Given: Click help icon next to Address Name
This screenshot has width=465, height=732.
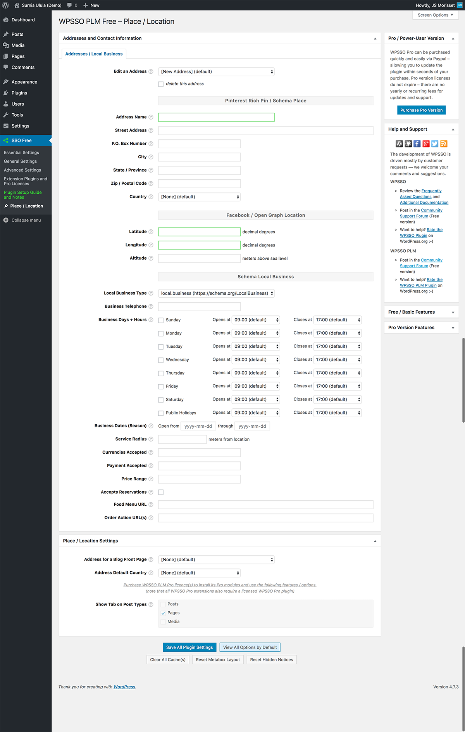Looking at the screenshot, I should pos(151,117).
